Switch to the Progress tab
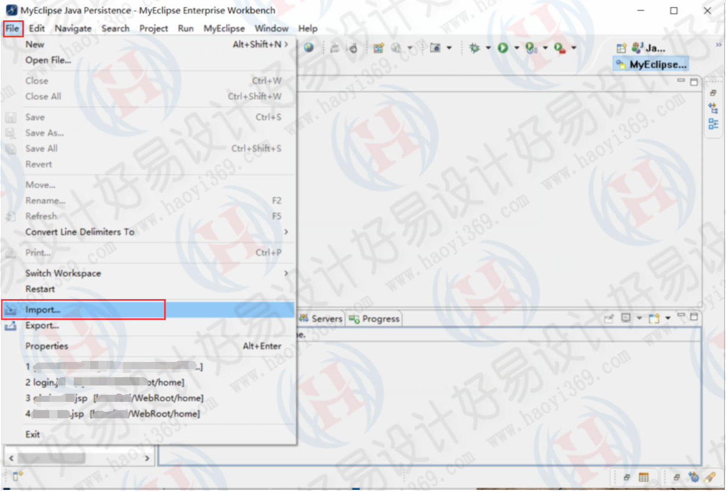 coord(374,319)
